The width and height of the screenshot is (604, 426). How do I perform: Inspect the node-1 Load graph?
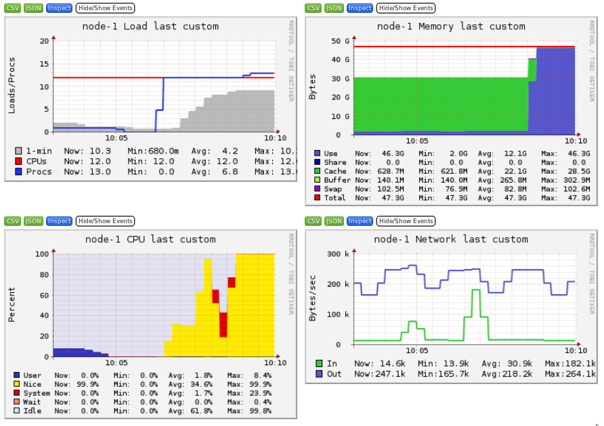(x=60, y=8)
